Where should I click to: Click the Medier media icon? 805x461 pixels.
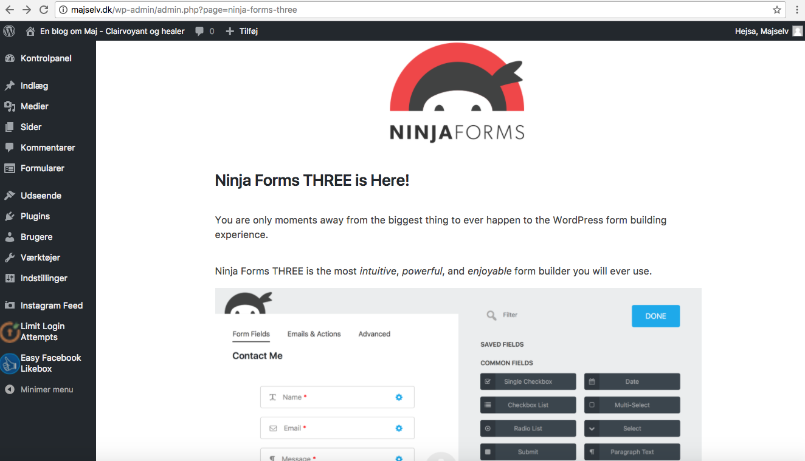click(x=10, y=106)
